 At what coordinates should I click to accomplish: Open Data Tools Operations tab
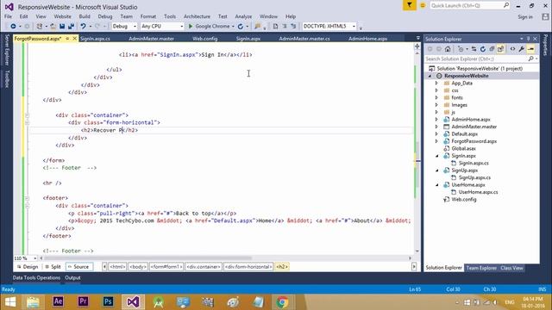click(x=36, y=277)
